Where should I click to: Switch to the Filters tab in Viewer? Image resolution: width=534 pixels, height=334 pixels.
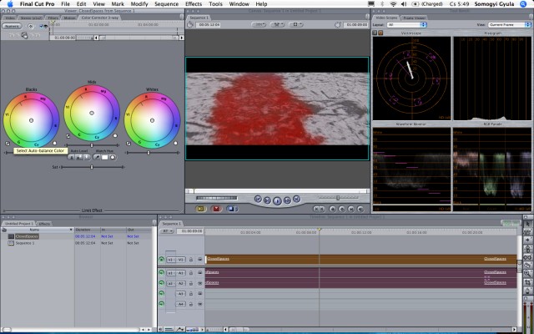pos(53,17)
